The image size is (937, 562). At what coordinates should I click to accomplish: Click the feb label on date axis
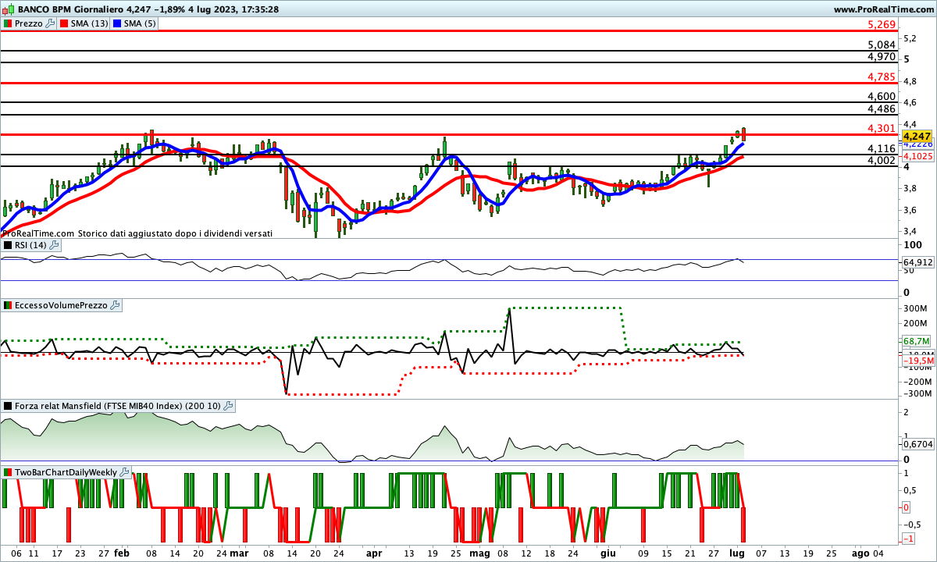pyautogui.click(x=122, y=553)
